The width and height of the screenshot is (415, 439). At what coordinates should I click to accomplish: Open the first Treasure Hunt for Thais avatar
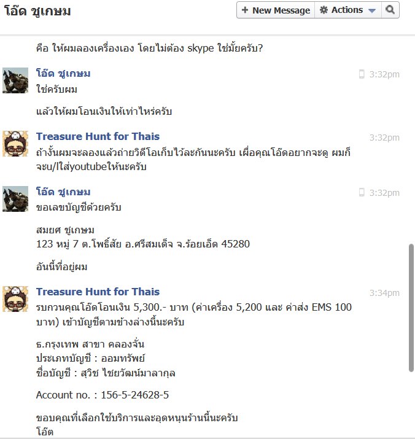coord(15,144)
